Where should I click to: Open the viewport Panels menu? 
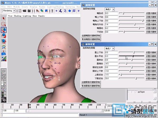(41, 16)
